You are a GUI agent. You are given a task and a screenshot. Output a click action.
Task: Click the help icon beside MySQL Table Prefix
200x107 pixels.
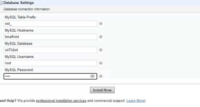pos(101,24)
